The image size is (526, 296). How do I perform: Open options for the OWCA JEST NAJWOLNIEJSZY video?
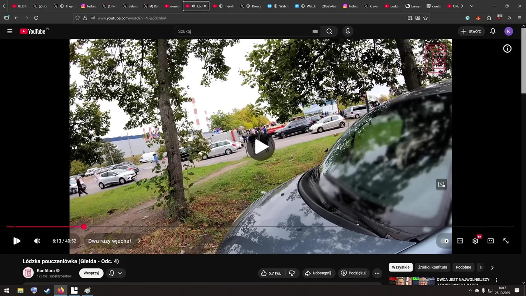pyautogui.click(x=496, y=280)
